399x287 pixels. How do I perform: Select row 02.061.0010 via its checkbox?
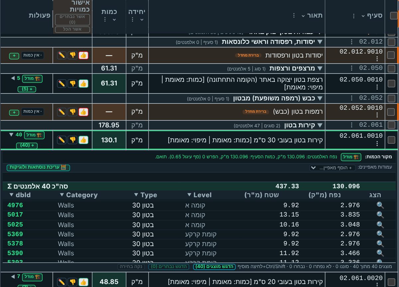pos(391,140)
